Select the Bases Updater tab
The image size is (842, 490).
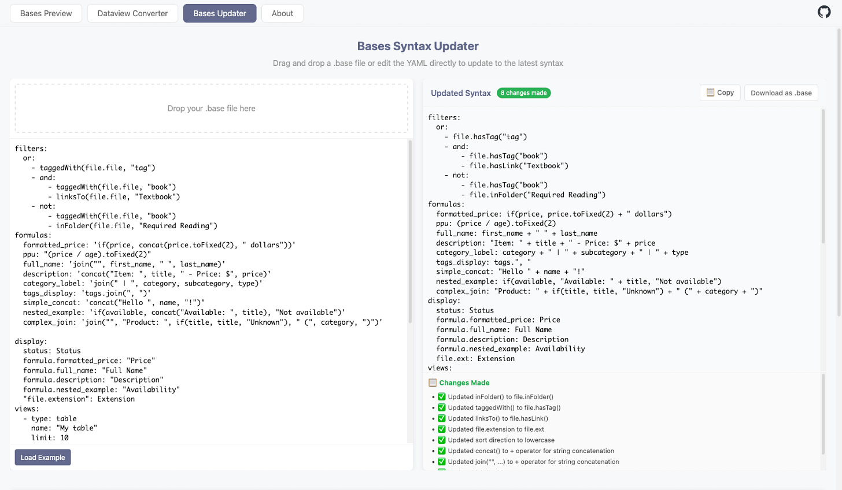click(x=220, y=13)
